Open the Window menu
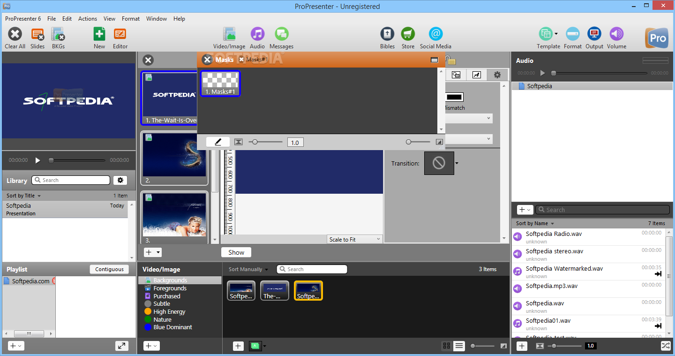Viewport: 675px width, 356px height. pyautogui.click(x=157, y=19)
